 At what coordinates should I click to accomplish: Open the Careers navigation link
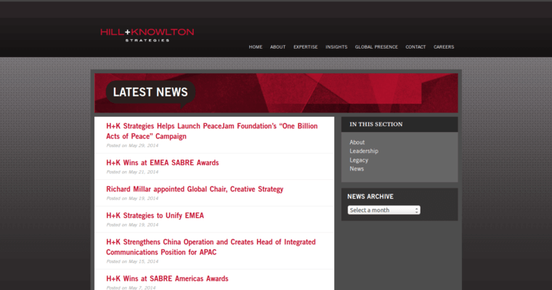point(444,46)
